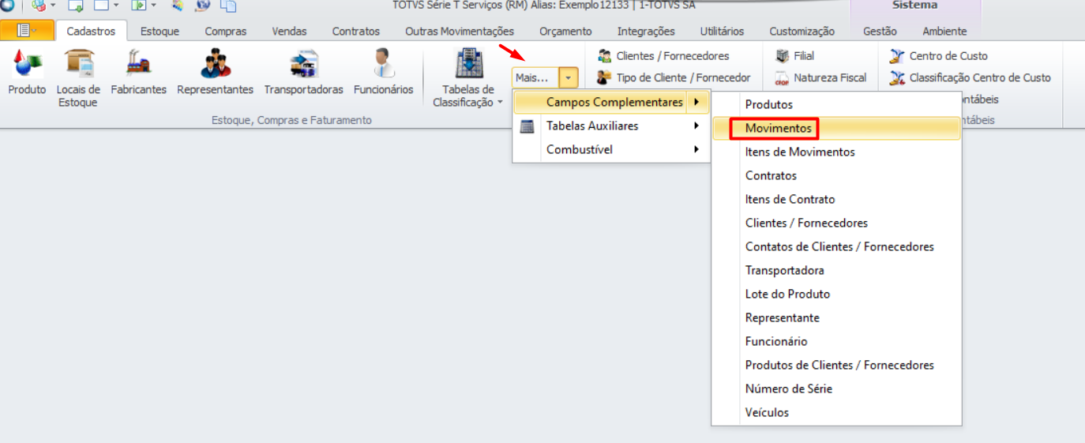Click the color palette toolbar icon

point(178,6)
